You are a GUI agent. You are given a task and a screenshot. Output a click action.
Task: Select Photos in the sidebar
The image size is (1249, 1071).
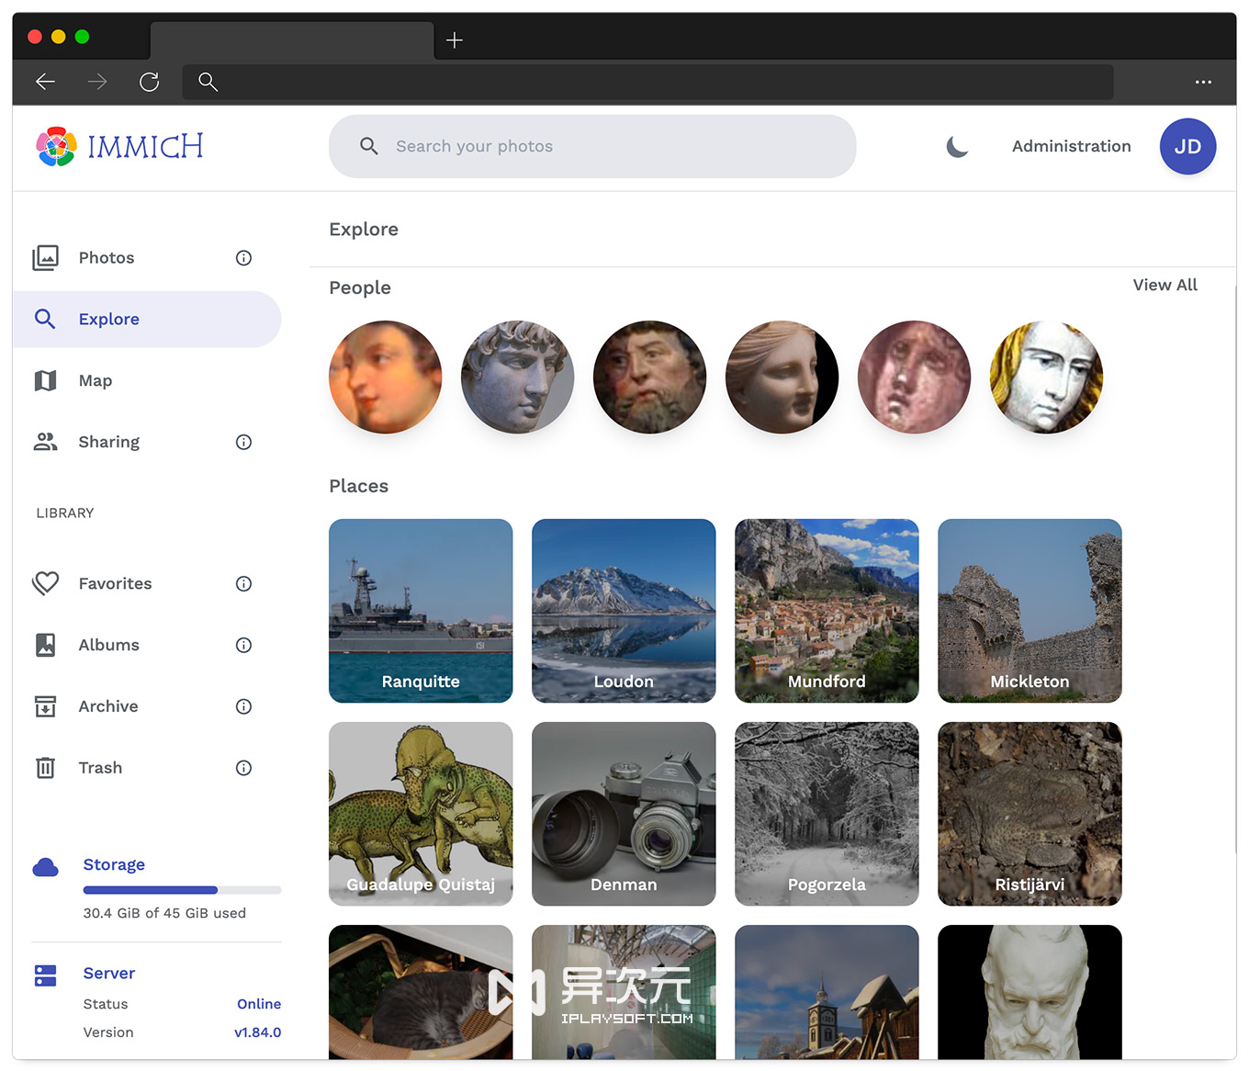pos(107,258)
